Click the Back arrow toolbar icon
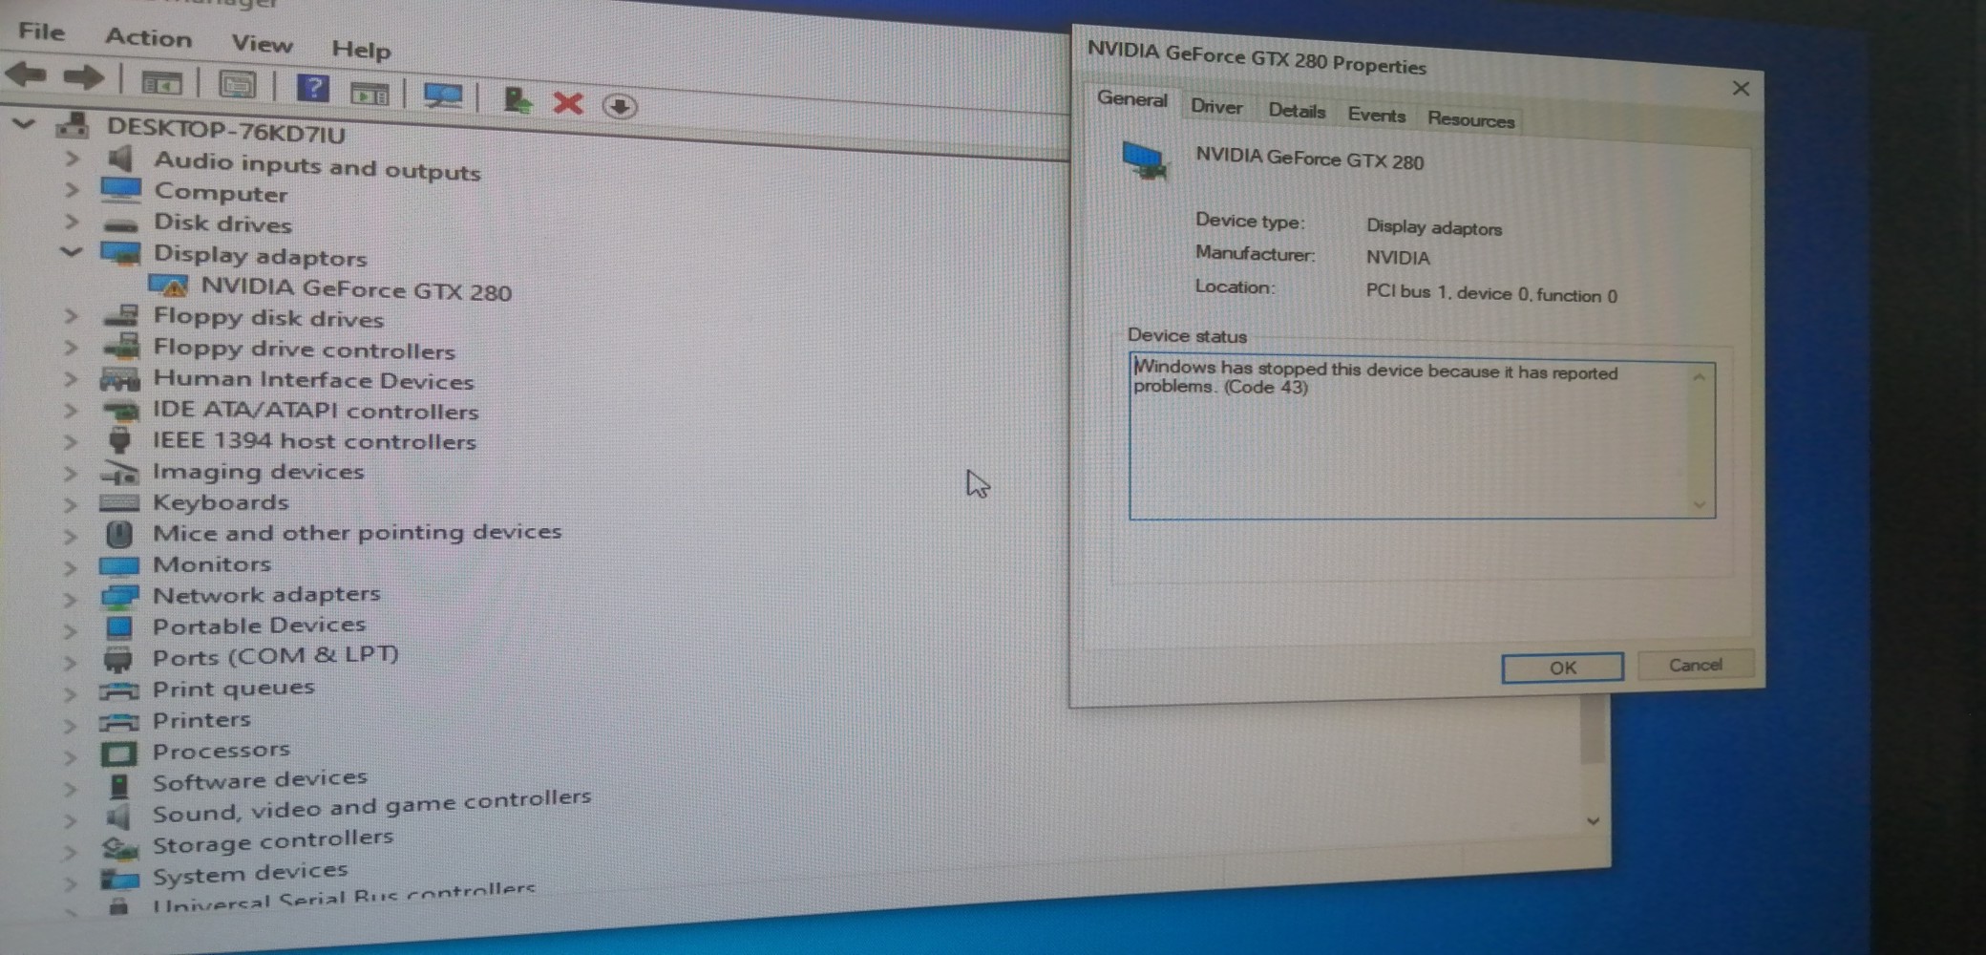This screenshot has height=955, width=1986. tap(26, 74)
